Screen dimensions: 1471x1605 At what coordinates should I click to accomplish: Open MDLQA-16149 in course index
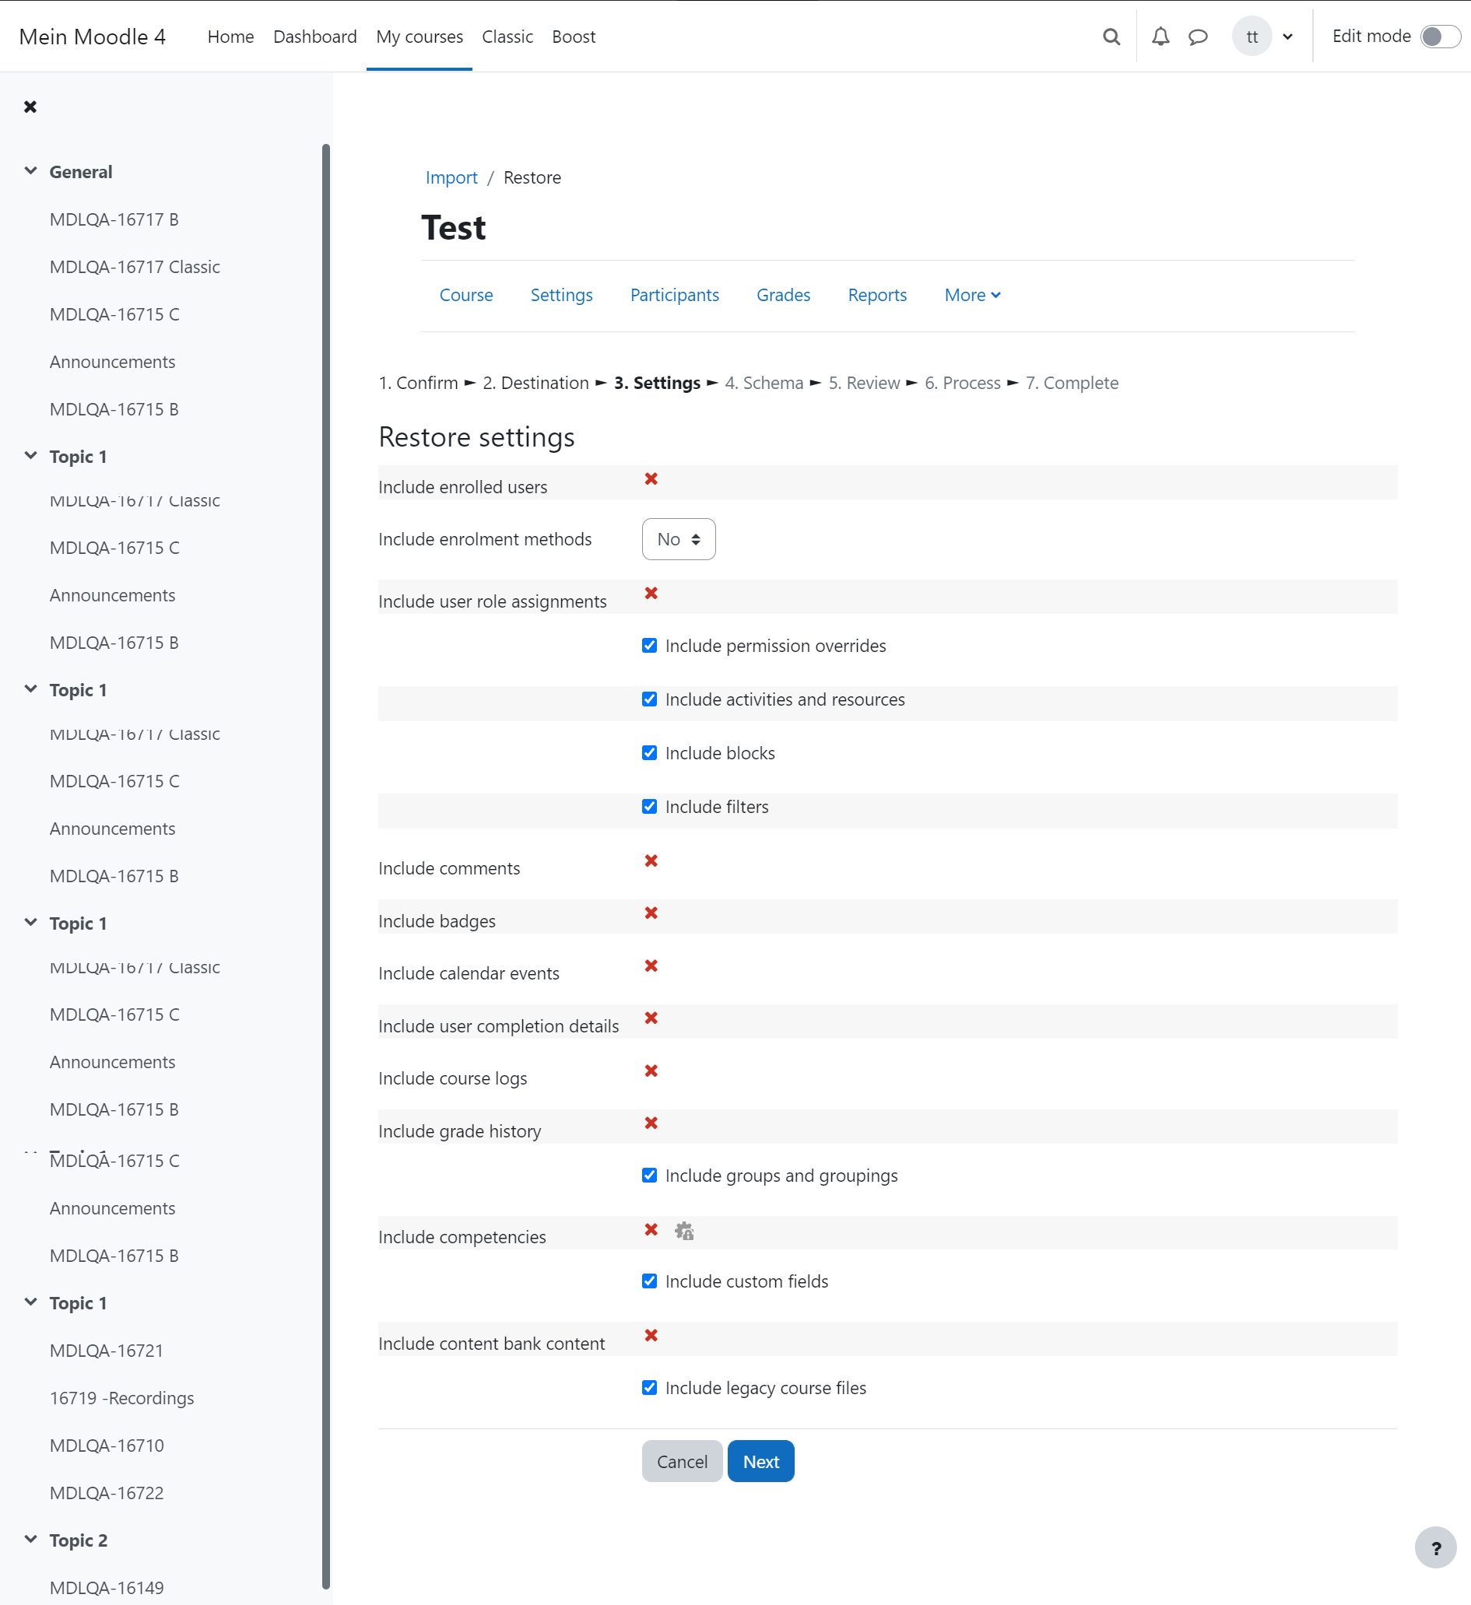click(x=107, y=1589)
